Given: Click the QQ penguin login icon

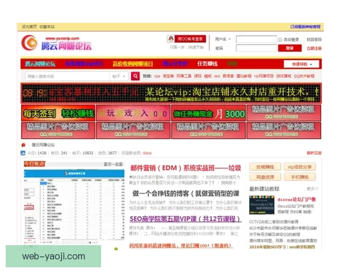Looking at the screenshot, I should pos(171,39).
